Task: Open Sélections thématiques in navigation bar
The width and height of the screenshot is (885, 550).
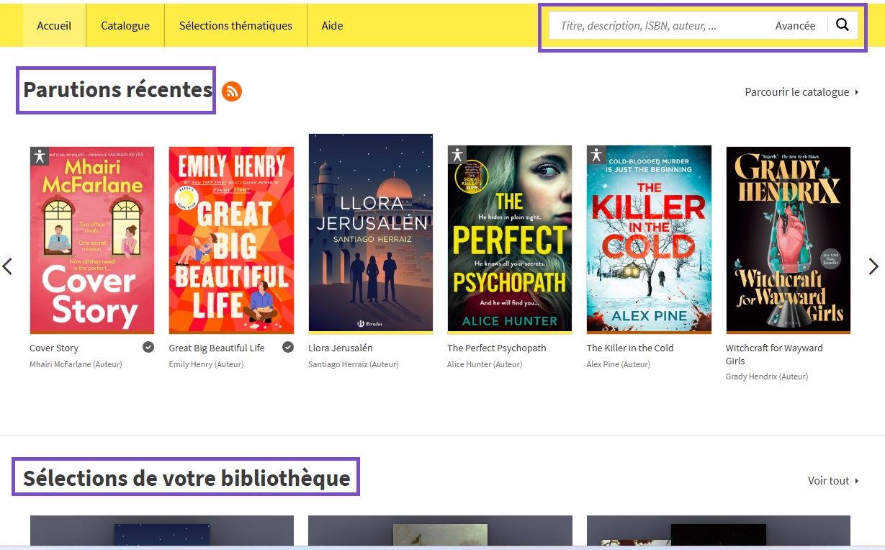Action: [x=235, y=25]
